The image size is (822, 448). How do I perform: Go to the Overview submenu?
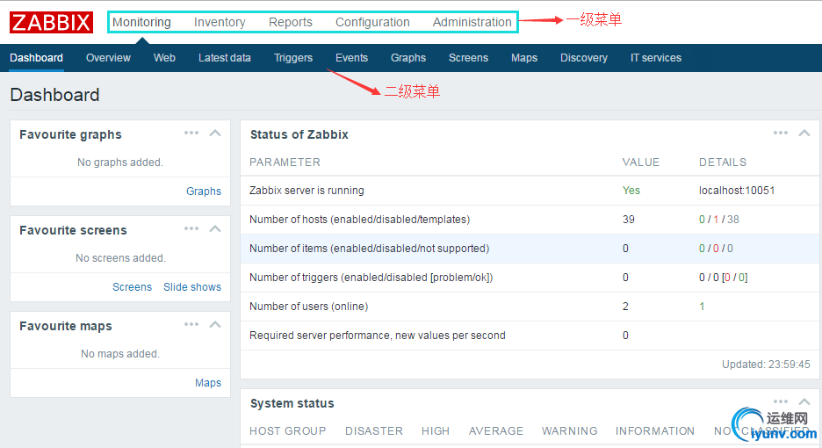click(108, 58)
